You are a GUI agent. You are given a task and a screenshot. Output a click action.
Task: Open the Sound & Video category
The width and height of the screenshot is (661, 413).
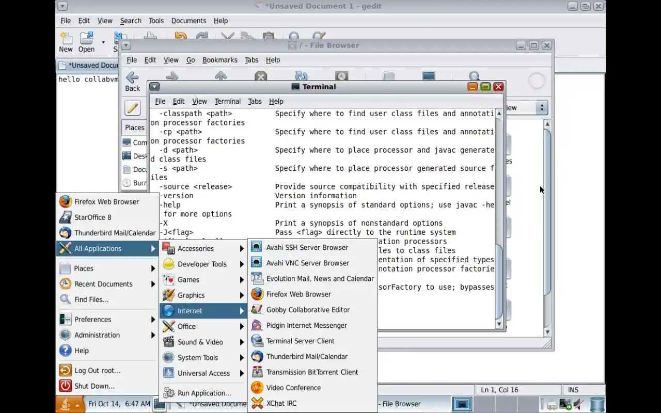tap(203, 342)
